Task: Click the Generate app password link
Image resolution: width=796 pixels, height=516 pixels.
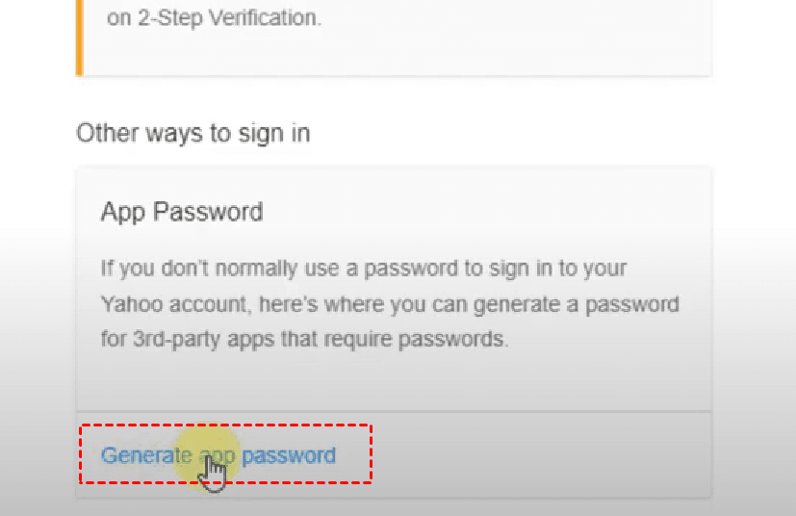Action: coord(218,455)
